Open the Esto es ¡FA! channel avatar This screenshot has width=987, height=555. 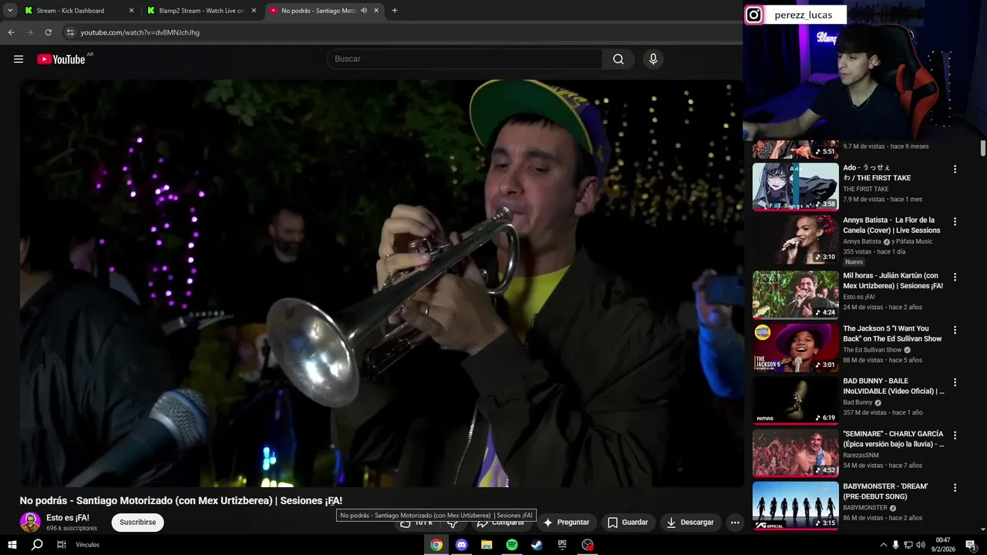[x=30, y=522]
